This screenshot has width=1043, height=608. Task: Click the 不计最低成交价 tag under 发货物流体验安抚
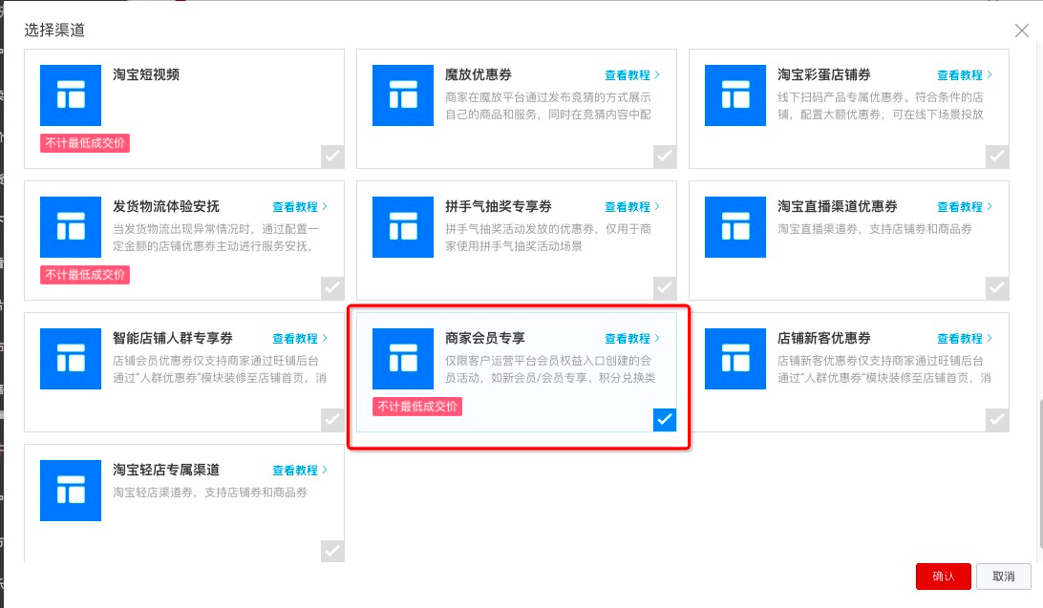[85, 275]
